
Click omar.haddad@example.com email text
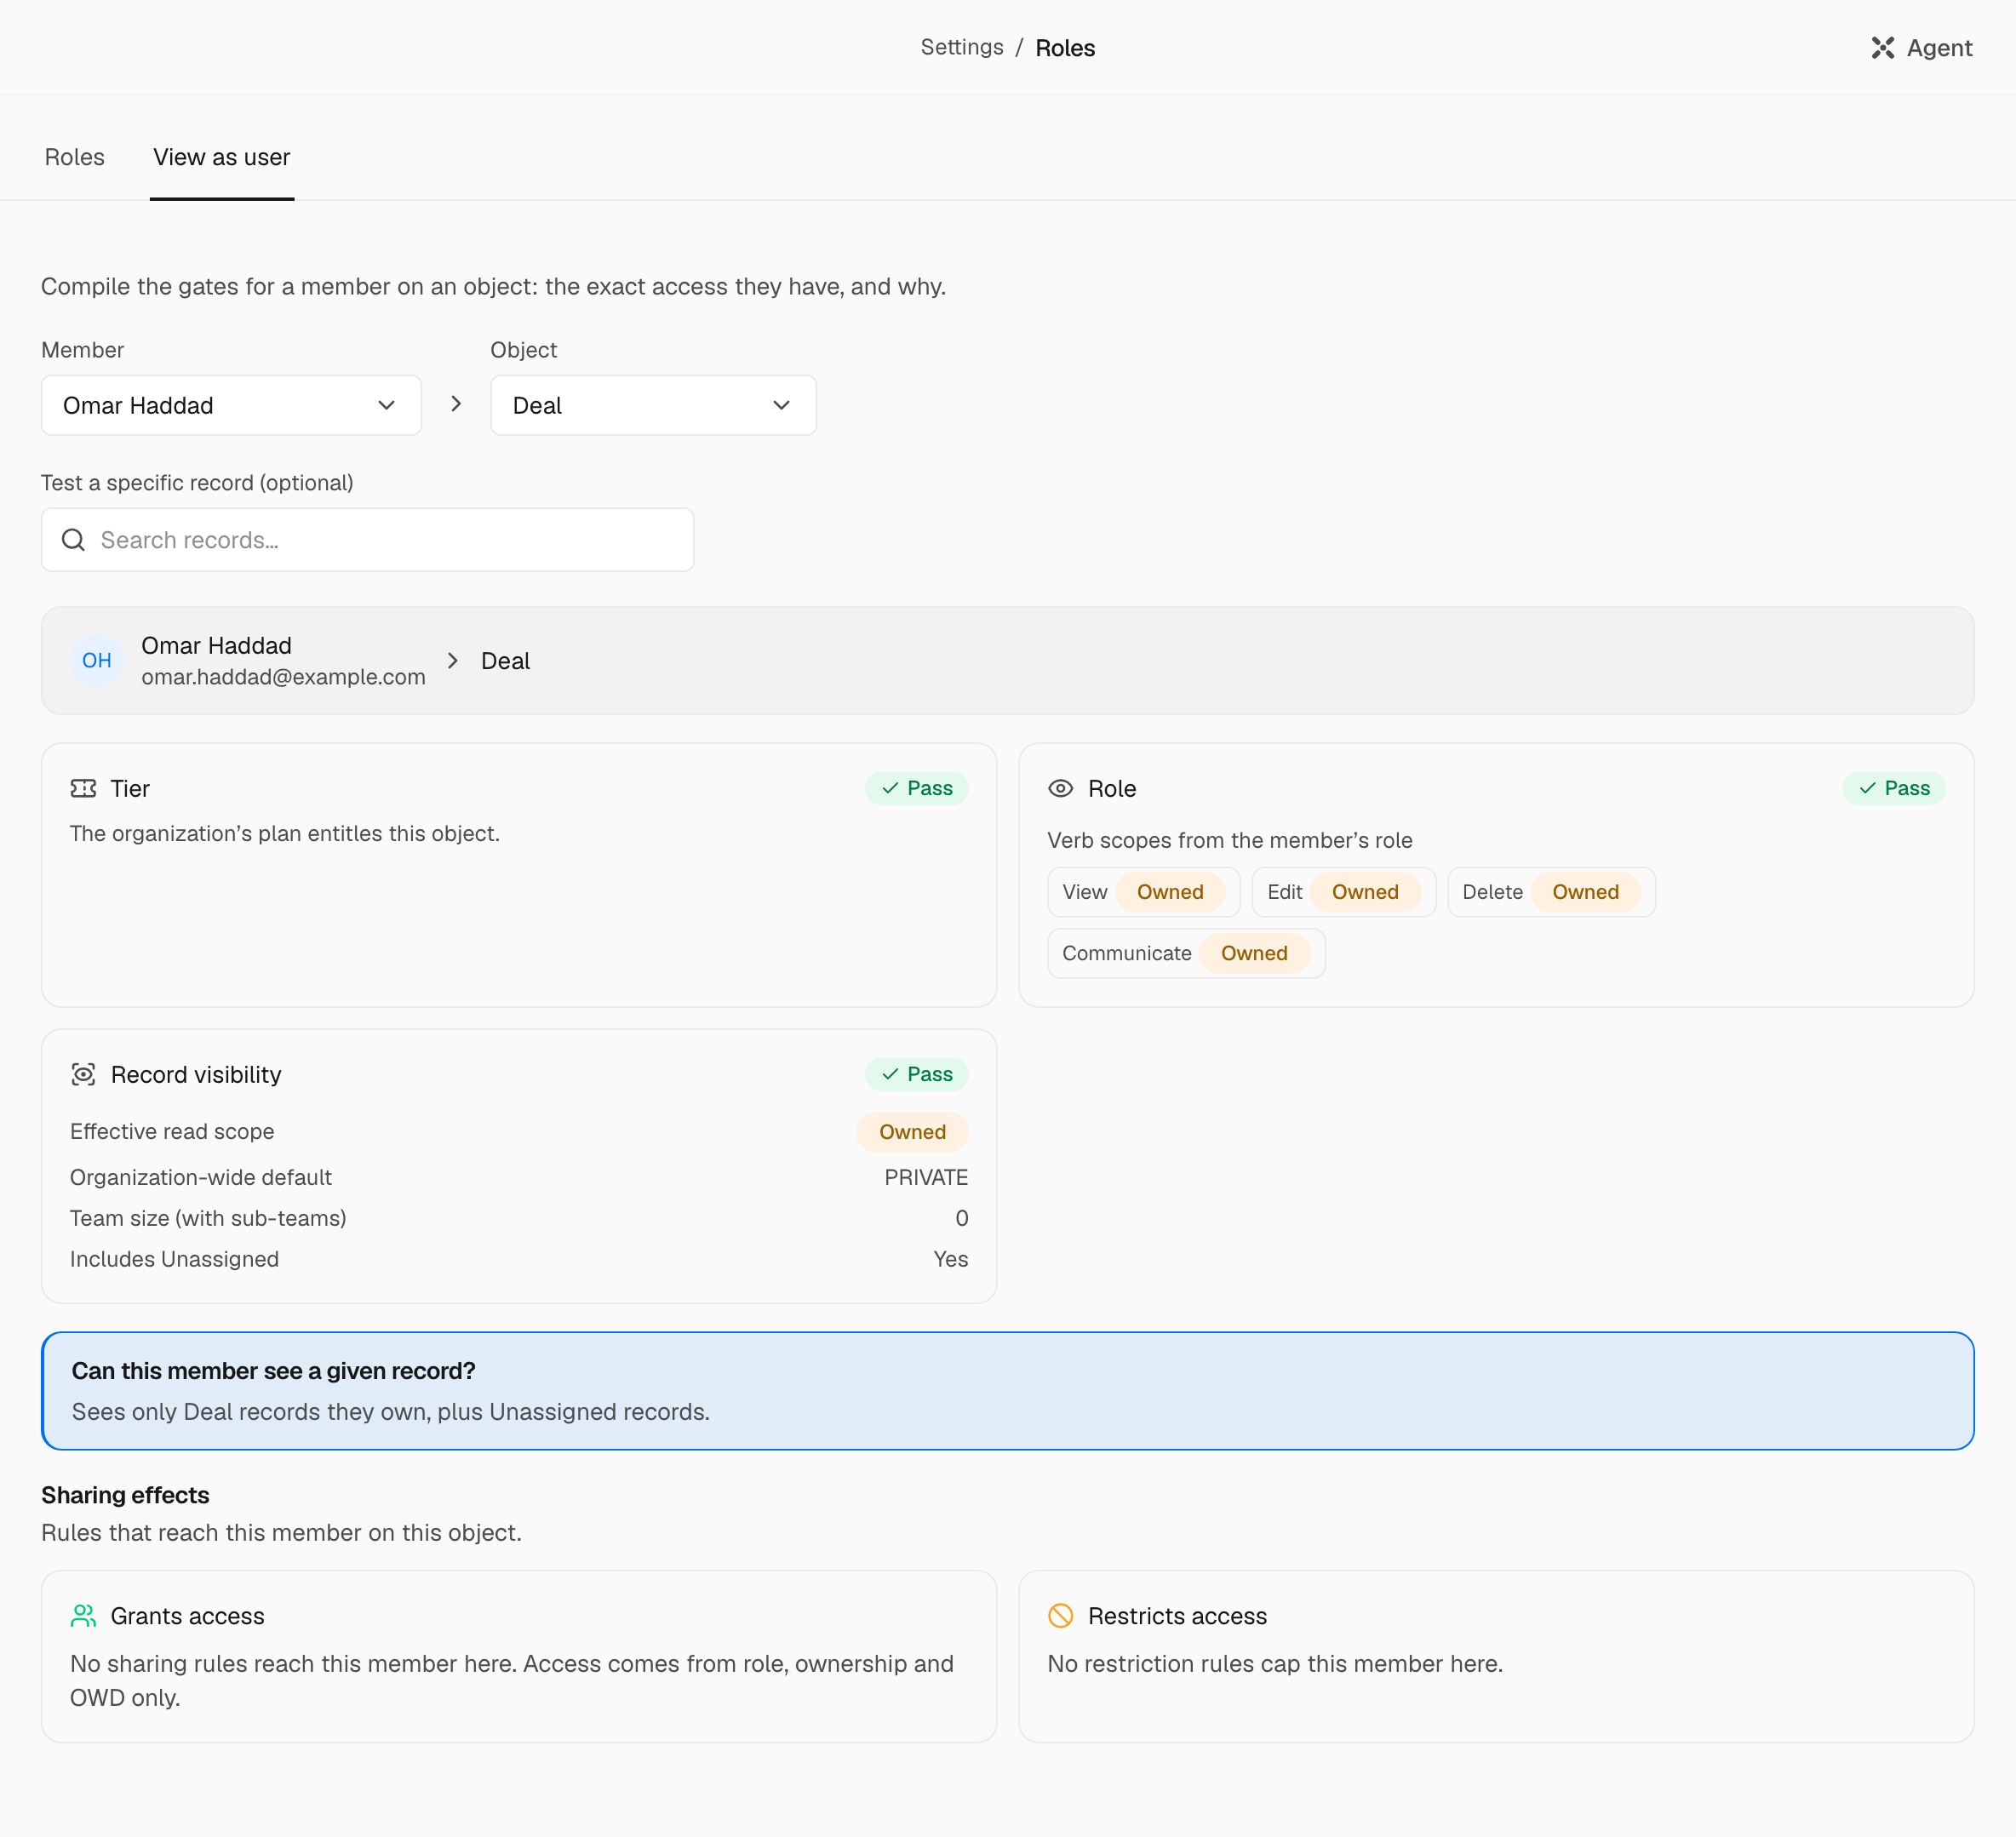coord(283,677)
